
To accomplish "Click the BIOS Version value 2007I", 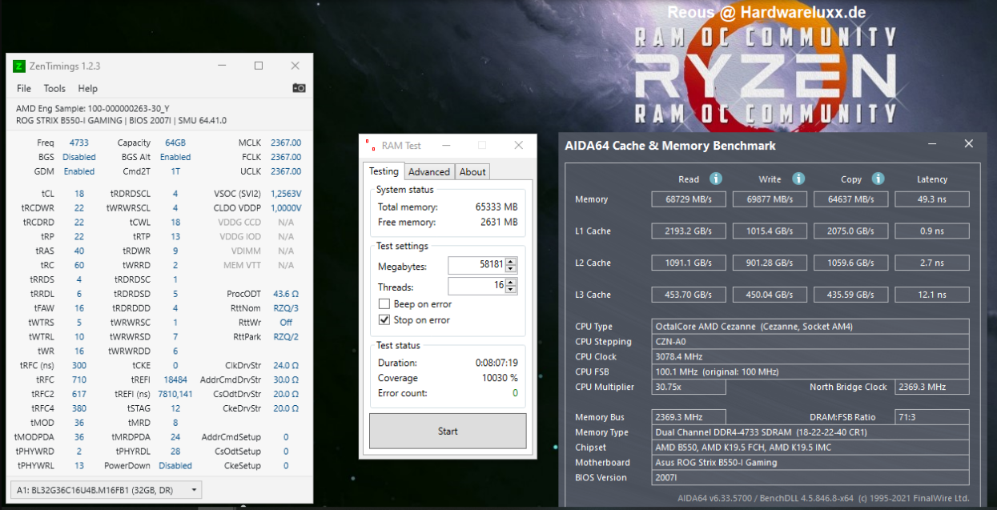I will pos(811,478).
